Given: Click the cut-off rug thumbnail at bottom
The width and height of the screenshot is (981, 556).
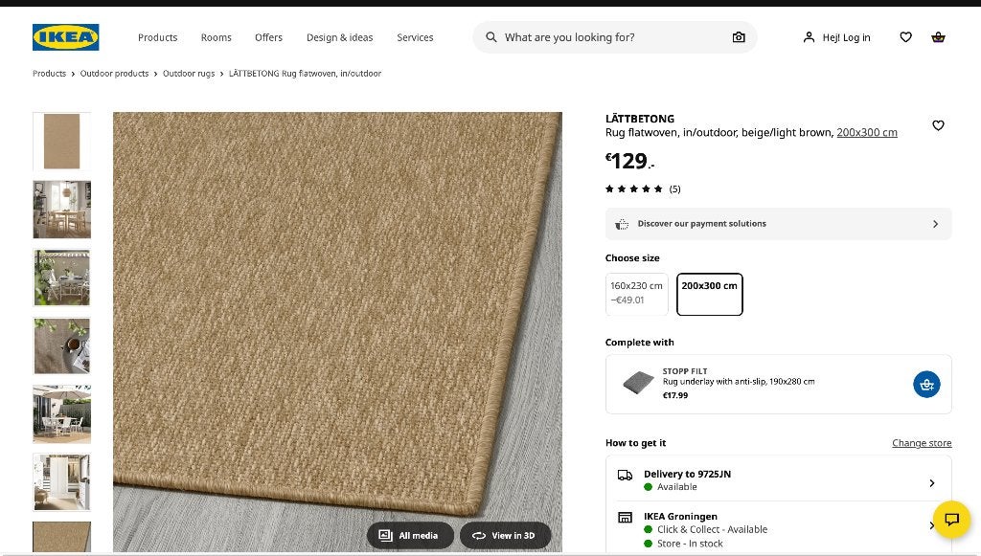Looking at the screenshot, I should point(62,537).
